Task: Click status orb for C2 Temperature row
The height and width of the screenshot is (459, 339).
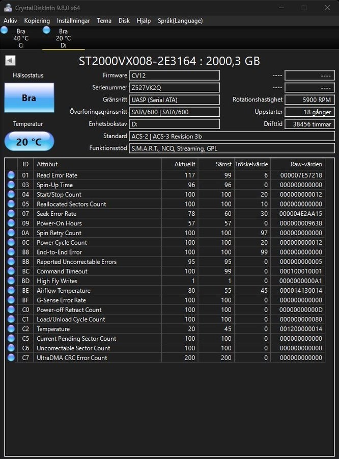Action: [11, 329]
